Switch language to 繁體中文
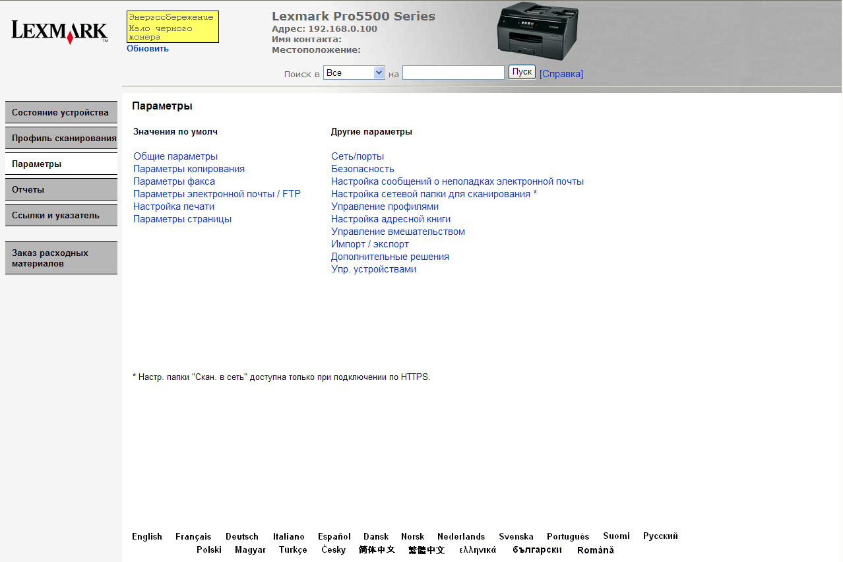This screenshot has width=843, height=562. point(427,549)
